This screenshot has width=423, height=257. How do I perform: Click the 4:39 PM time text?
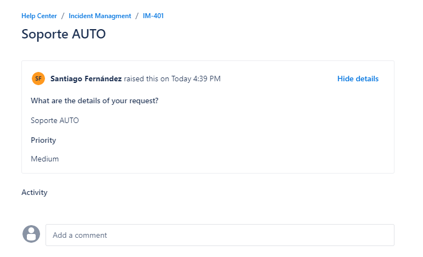207,79
